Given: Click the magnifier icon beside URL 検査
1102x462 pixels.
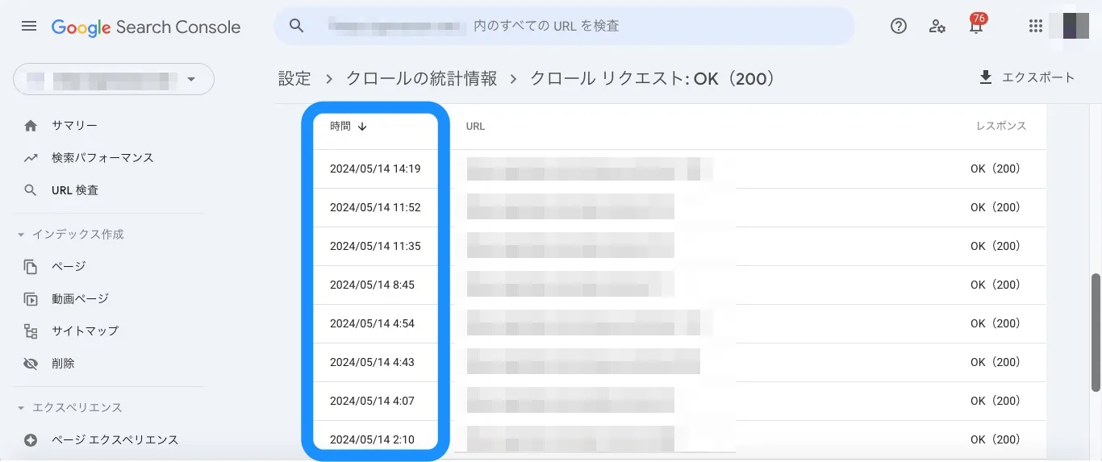Looking at the screenshot, I should (31, 190).
